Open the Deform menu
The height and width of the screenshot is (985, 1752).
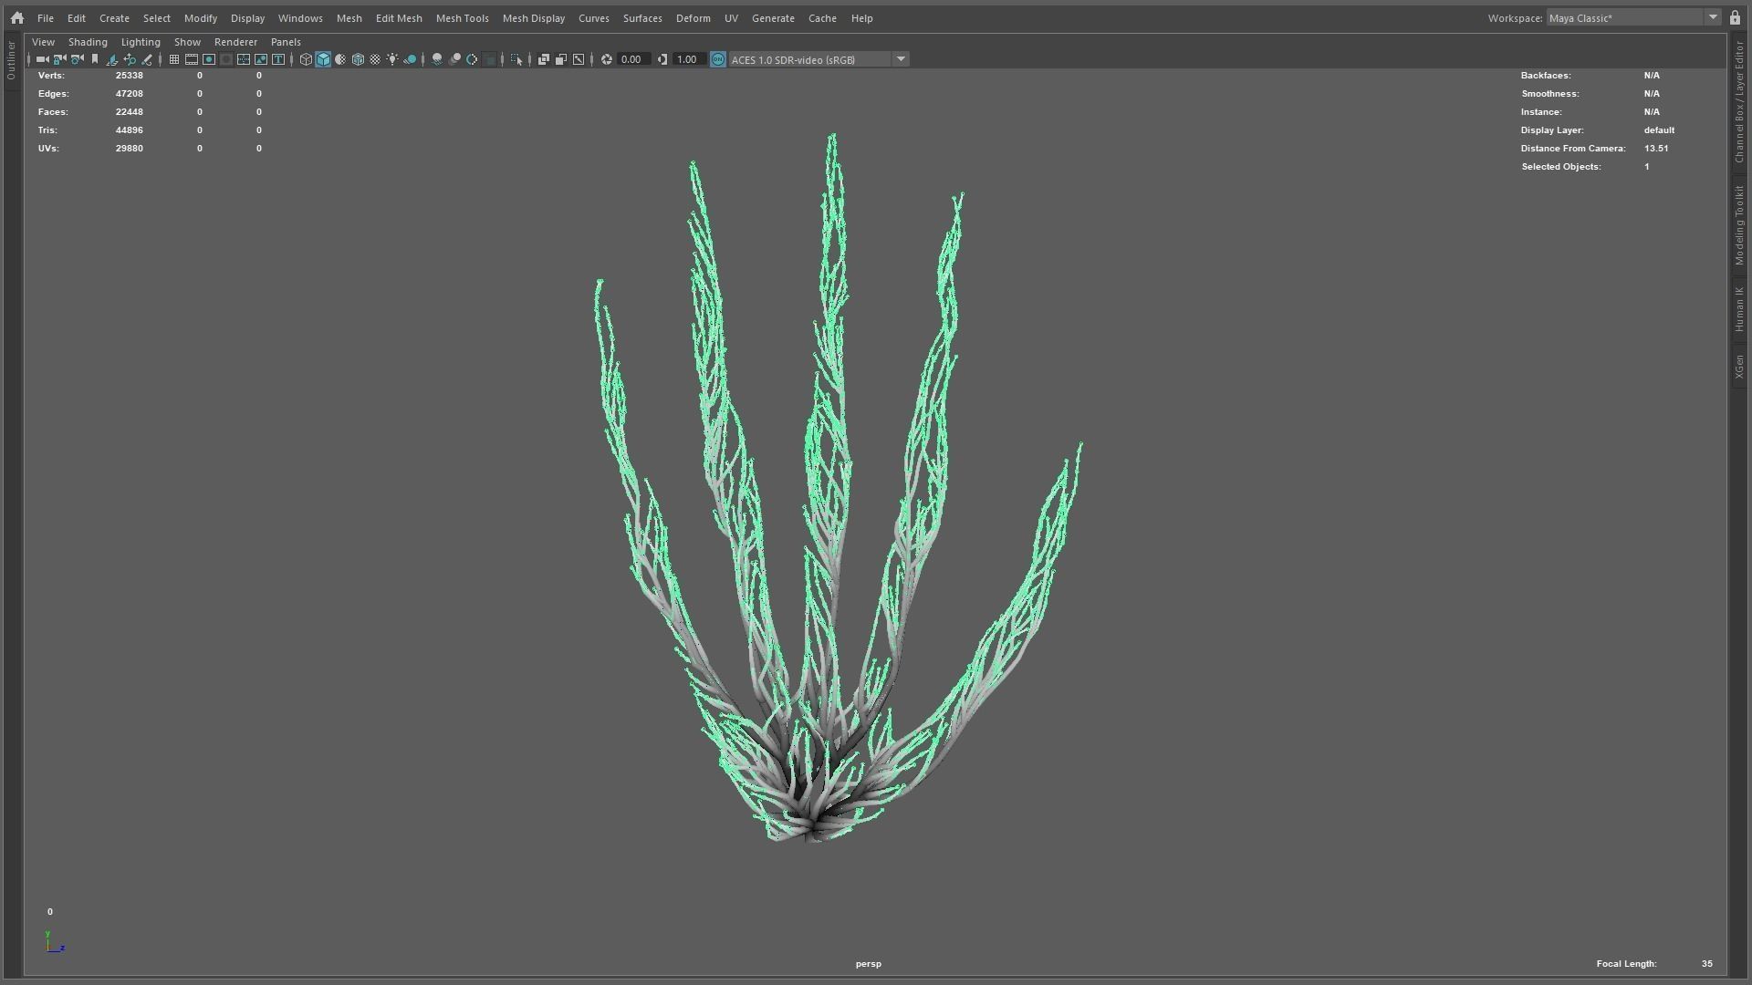tap(693, 18)
